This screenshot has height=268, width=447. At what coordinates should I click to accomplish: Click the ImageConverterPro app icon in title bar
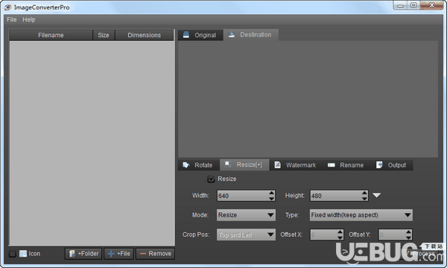8,7
